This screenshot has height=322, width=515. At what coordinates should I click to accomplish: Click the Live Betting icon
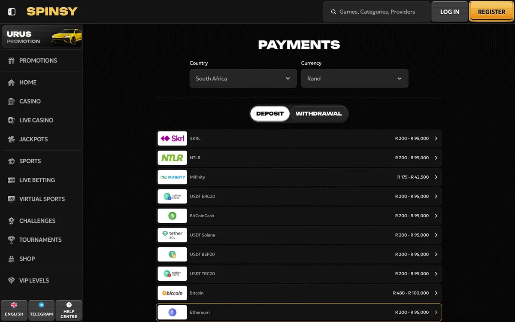pyautogui.click(x=12, y=180)
